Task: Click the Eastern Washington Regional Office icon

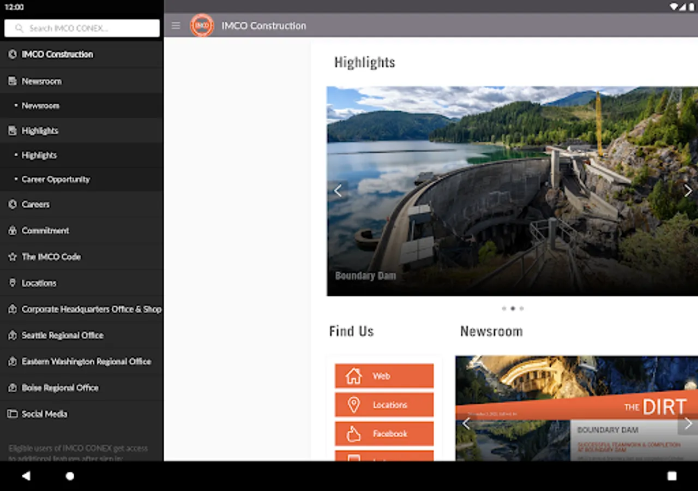Action: click(x=13, y=362)
